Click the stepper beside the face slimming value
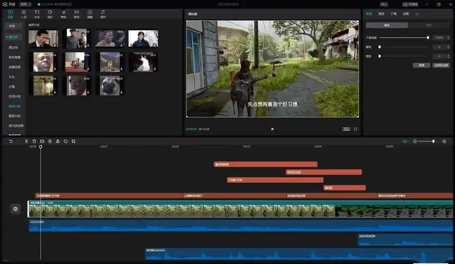 click(449, 56)
